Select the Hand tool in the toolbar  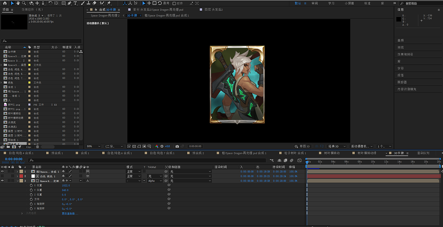point(18,3)
